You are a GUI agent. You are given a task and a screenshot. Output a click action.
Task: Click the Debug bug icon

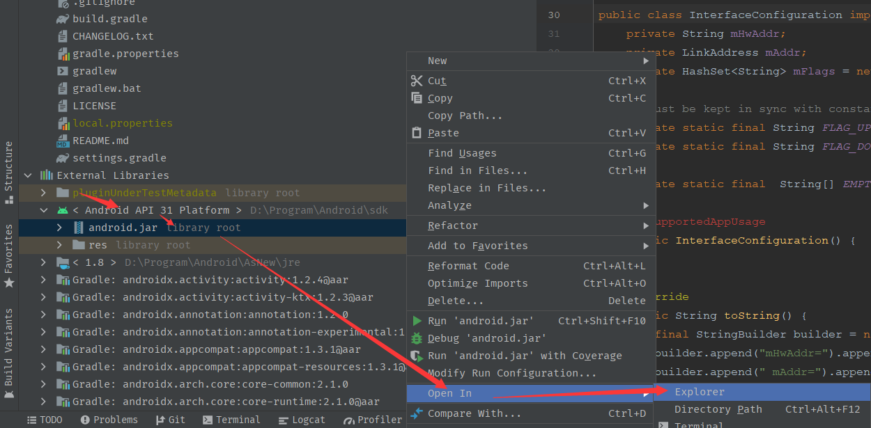coord(417,338)
